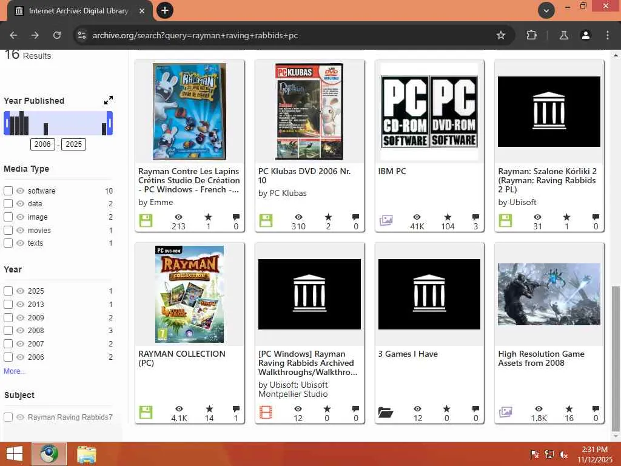Check the Rayman Raving Rabbids subject filter

8,417
